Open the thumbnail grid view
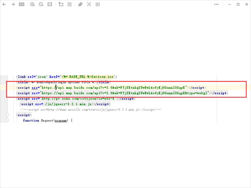The width and height of the screenshot is (251, 188). click(21, 4)
